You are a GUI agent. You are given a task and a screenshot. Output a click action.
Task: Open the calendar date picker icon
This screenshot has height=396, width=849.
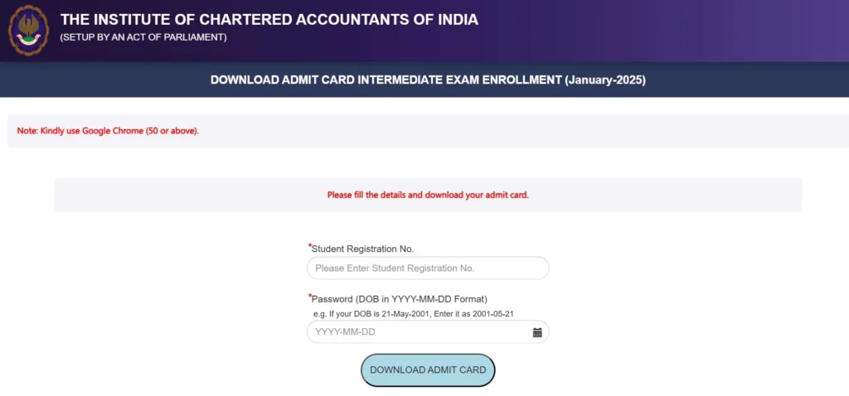pos(537,332)
